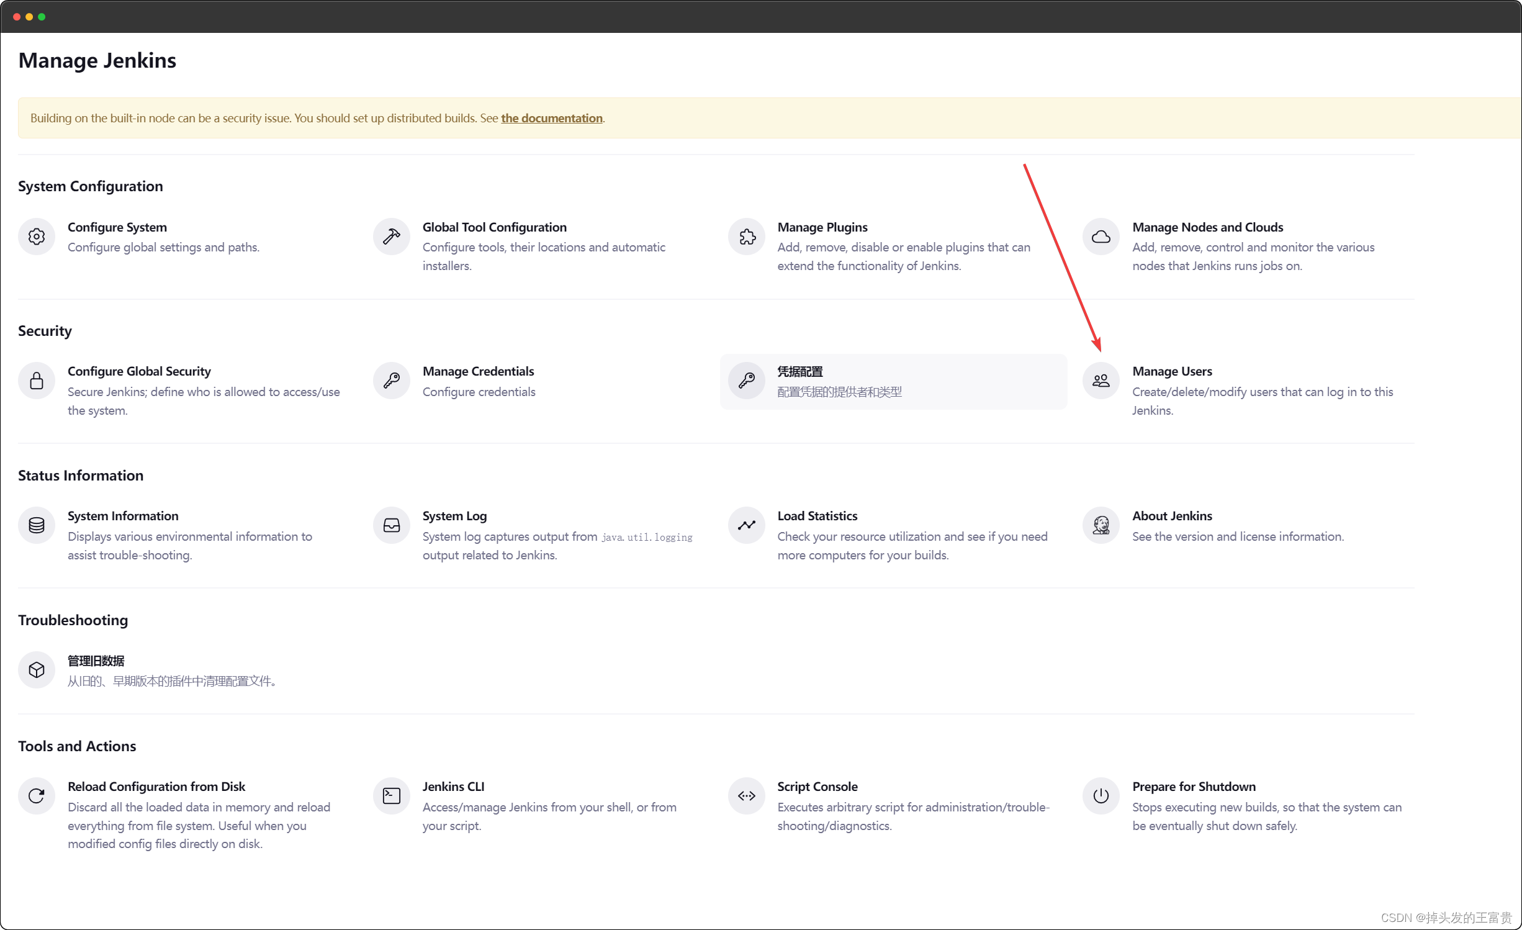Click the 'Manage Jenkins' page title
Screen dimensions: 1522x930
(97, 60)
